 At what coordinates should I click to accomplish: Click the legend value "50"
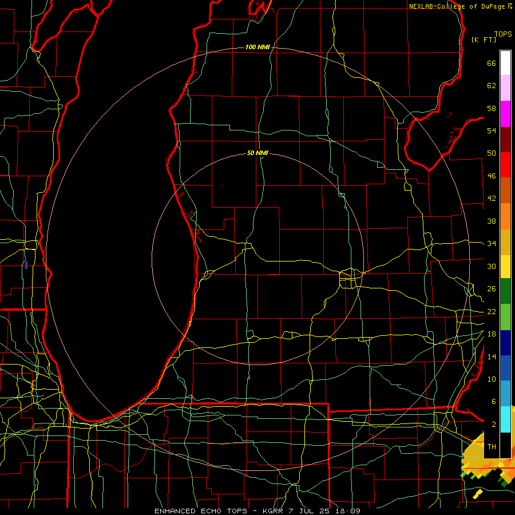[x=492, y=153]
